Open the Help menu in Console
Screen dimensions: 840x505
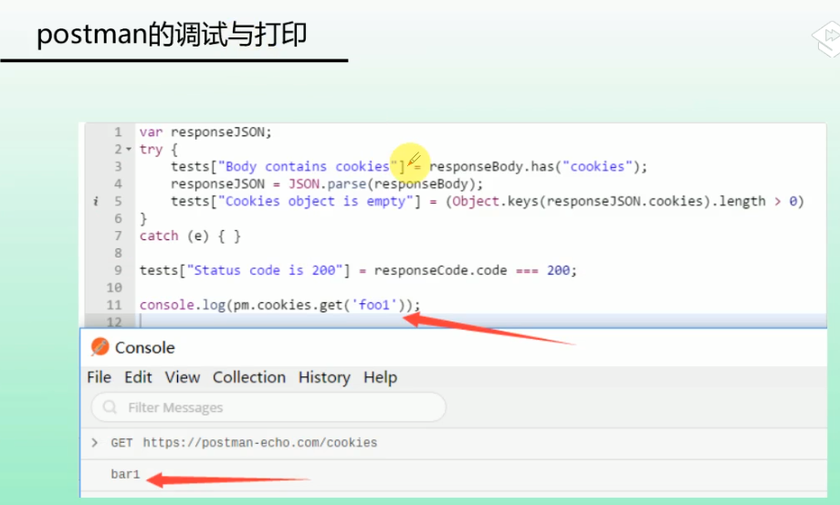[x=381, y=377]
